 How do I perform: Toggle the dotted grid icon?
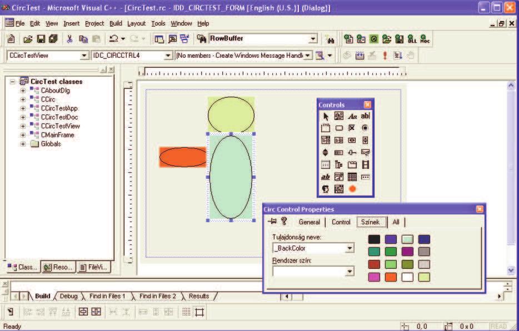tap(186, 312)
